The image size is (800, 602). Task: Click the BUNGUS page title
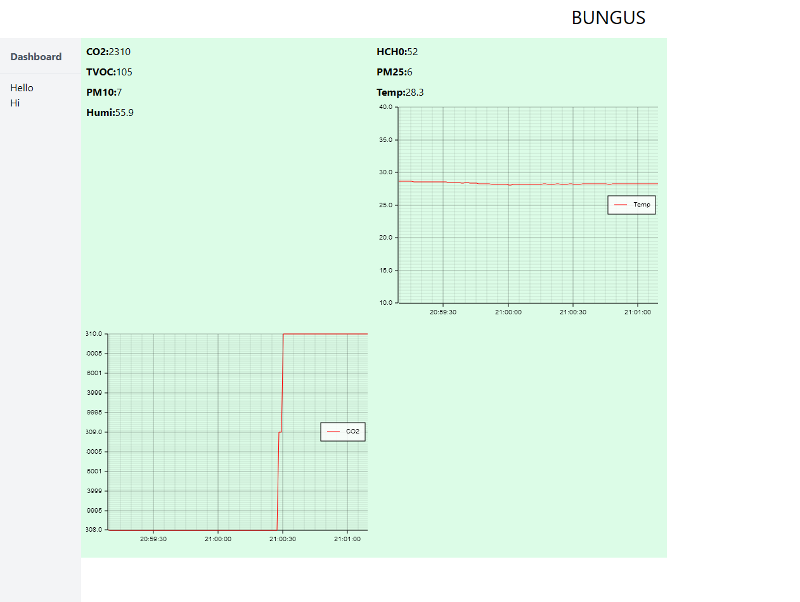point(608,18)
